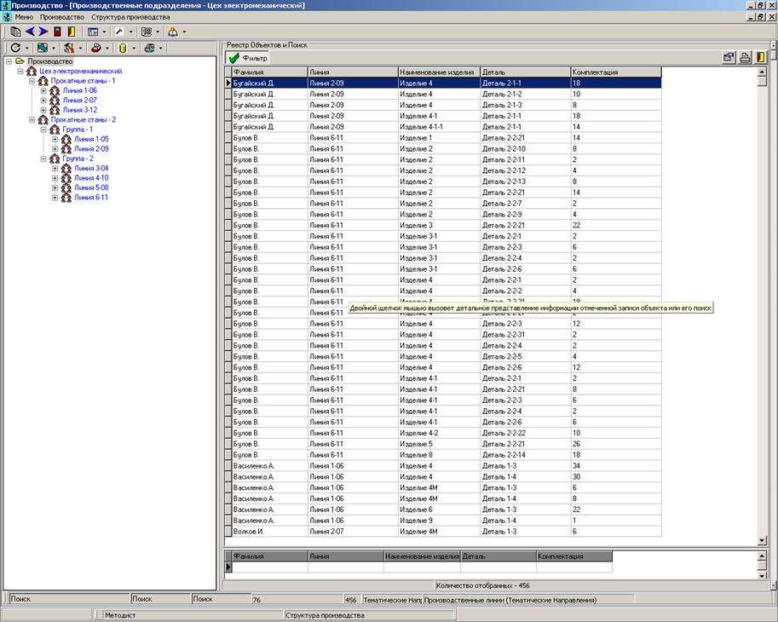Image resolution: width=778 pixels, height=622 pixels.
Task: Click the status text 'Количество отобранных - 456'
Action: tap(483, 585)
